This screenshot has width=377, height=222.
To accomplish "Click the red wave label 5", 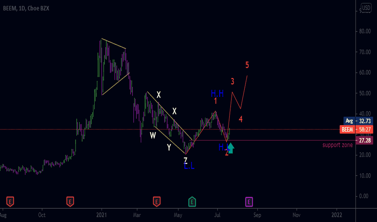I will pyautogui.click(x=247, y=65).
